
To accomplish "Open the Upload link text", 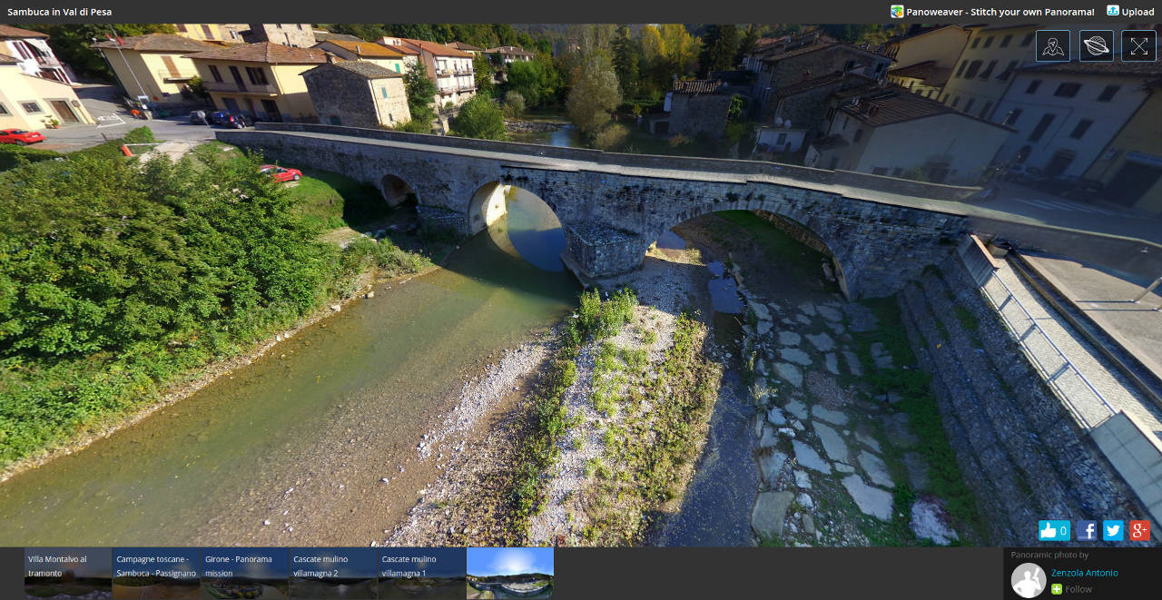I will [x=1137, y=12].
